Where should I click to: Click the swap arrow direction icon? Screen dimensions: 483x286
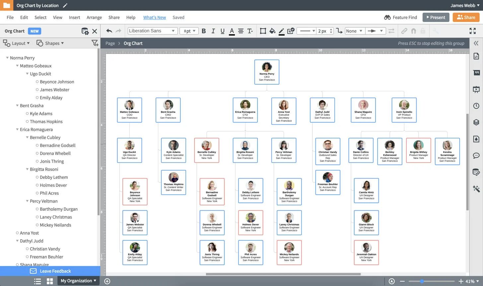click(x=391, y=31)
